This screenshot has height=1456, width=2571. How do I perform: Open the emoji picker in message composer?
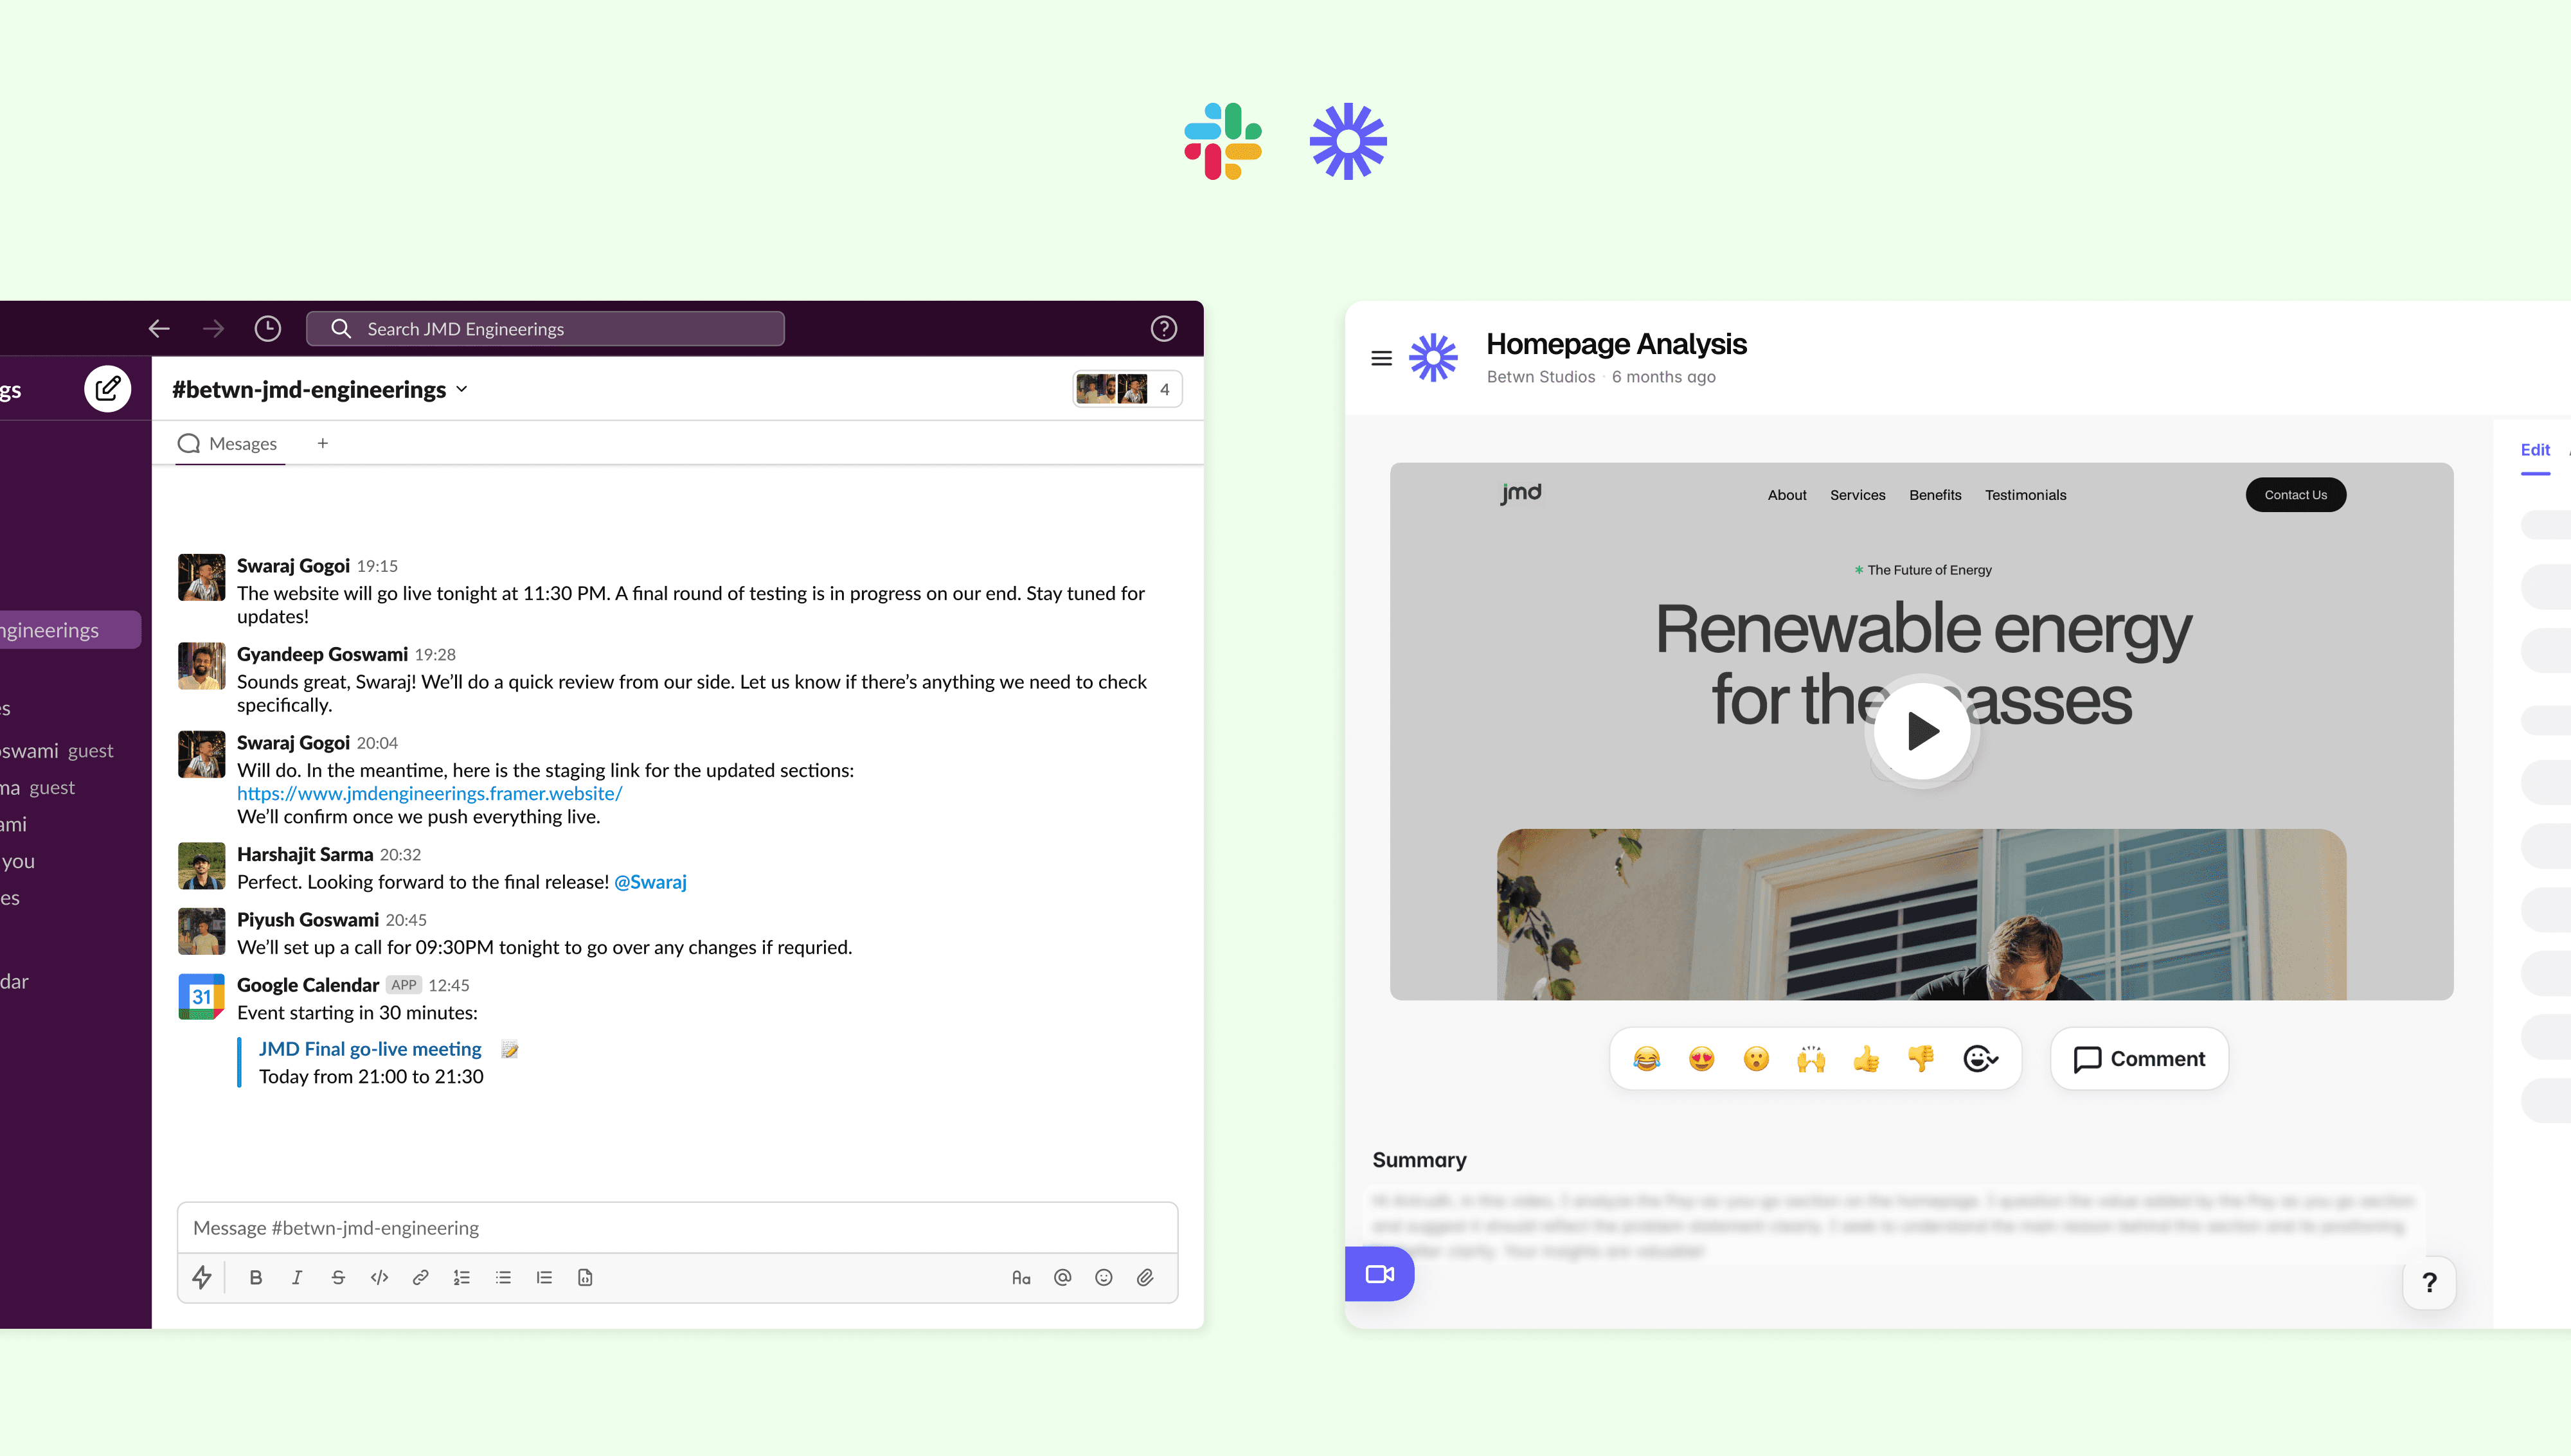coord(1103,1277)
